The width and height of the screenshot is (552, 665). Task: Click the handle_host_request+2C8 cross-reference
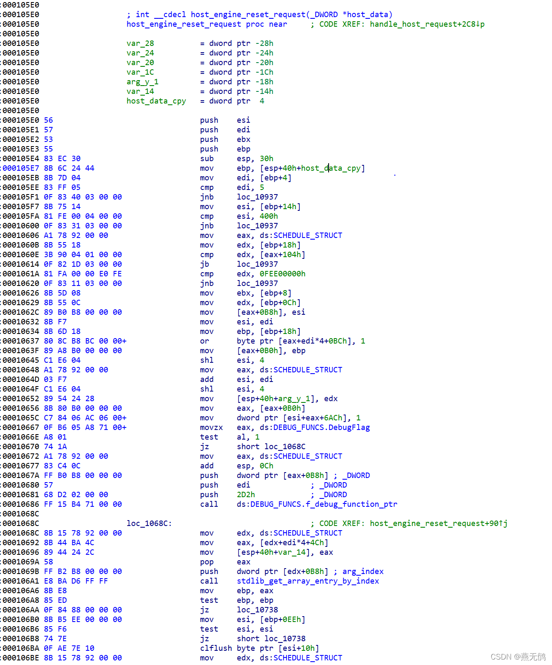(427, 24)
